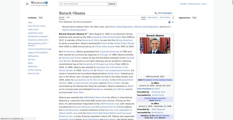Screen dimensions: 233x120
Task: Open the 2009 Nobel Peace Prize link
Action: [95, 97]
